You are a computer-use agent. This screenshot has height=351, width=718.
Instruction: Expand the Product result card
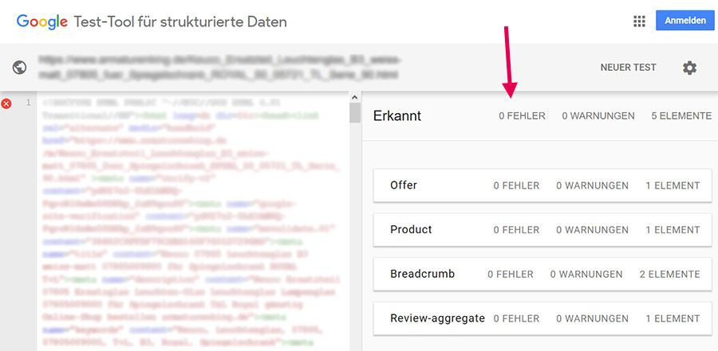click(542, 229)
